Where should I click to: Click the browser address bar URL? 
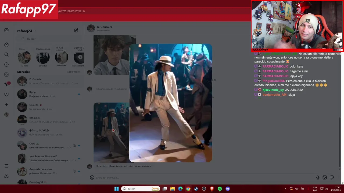point(72,11)
